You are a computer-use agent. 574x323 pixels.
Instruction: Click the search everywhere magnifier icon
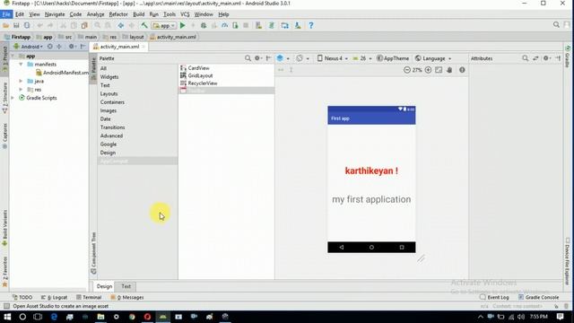click(x=556, y=24)
